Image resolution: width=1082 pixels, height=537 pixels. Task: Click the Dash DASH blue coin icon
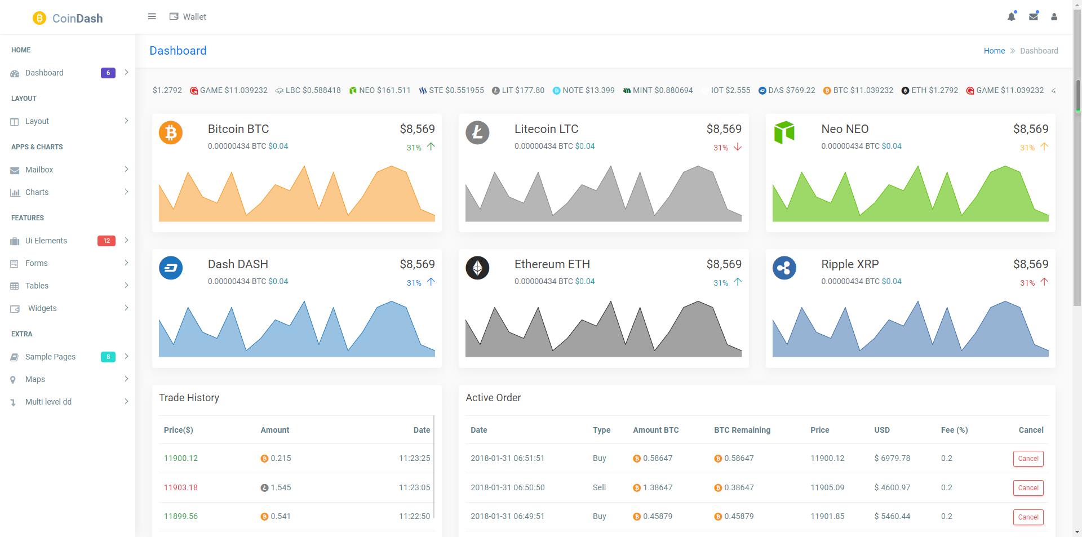(x=171, y=268)
